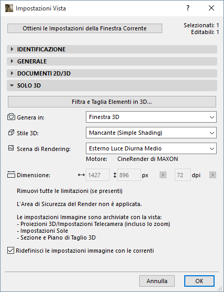The height and width of the screenshot is (292, 224).
Task: Click L'Area di Sicurezza del Render text
Action: 79,204
